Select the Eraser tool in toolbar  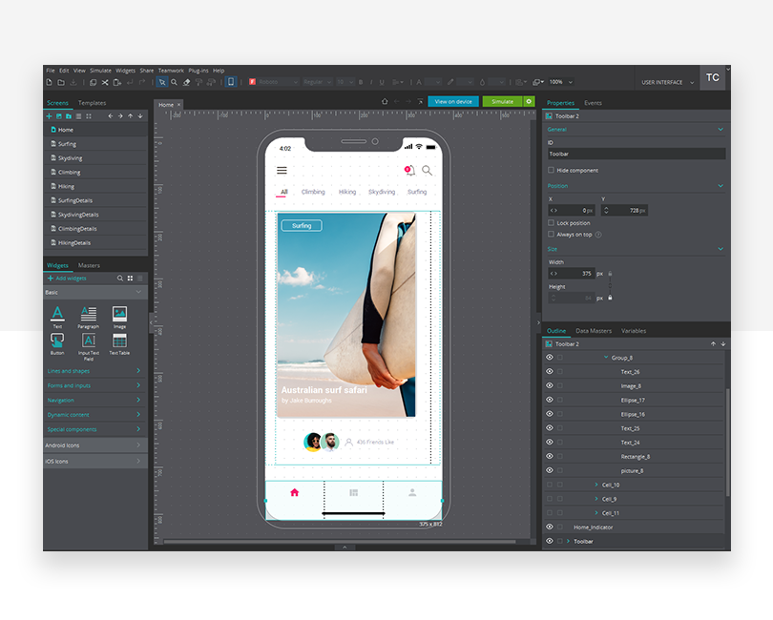click(x=186, y=82)
